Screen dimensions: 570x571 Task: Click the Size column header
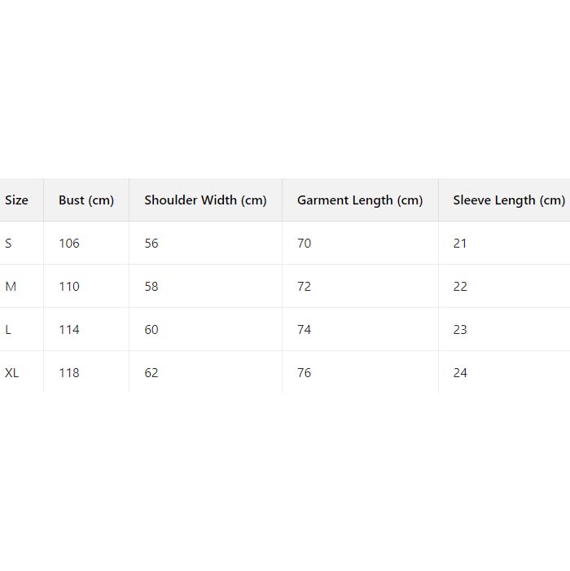[16, 200]
